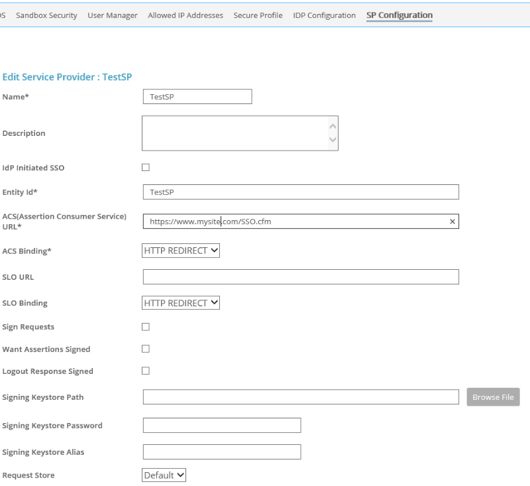This screenshot has height=486, width=530.
Task: Click into the Signing Keystore Password field
Action: pyautogui.click(x=222, y=426)
